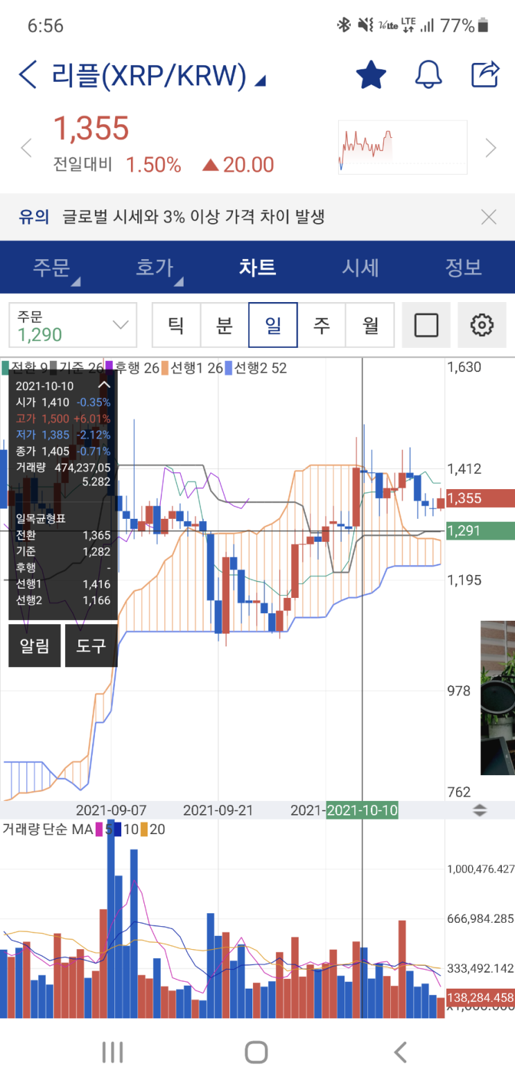Click the 전환 9 green legend swatch

6,368
